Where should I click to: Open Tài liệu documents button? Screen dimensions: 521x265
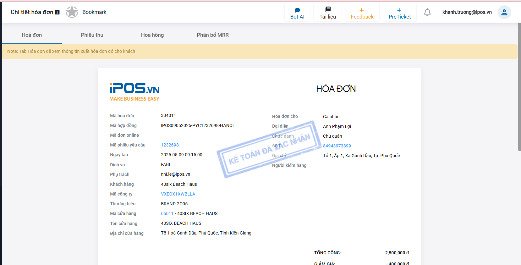(328, 12)
